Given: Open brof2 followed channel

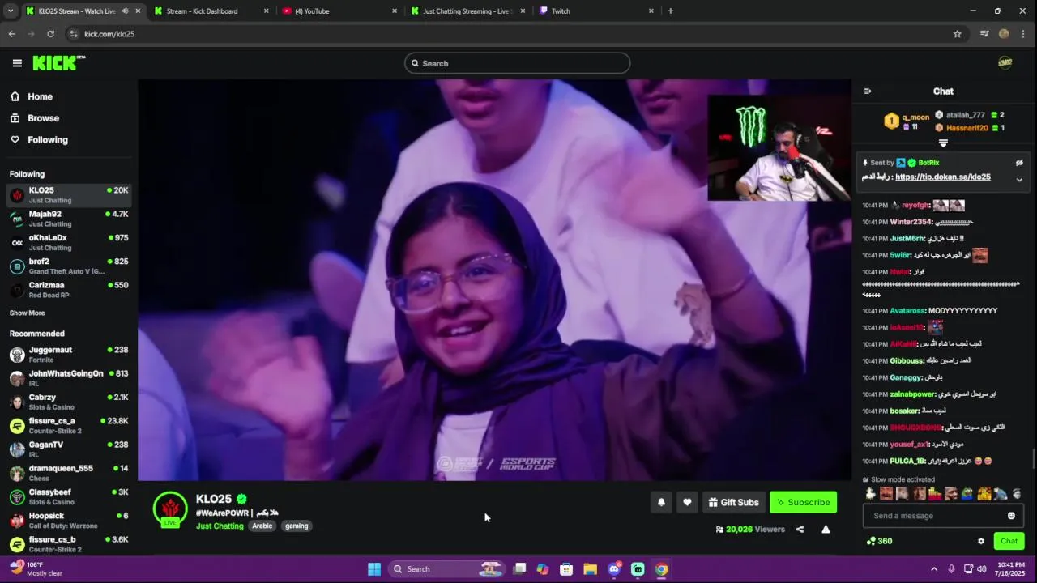Looking at the screenshot, I should pos(69,266).
